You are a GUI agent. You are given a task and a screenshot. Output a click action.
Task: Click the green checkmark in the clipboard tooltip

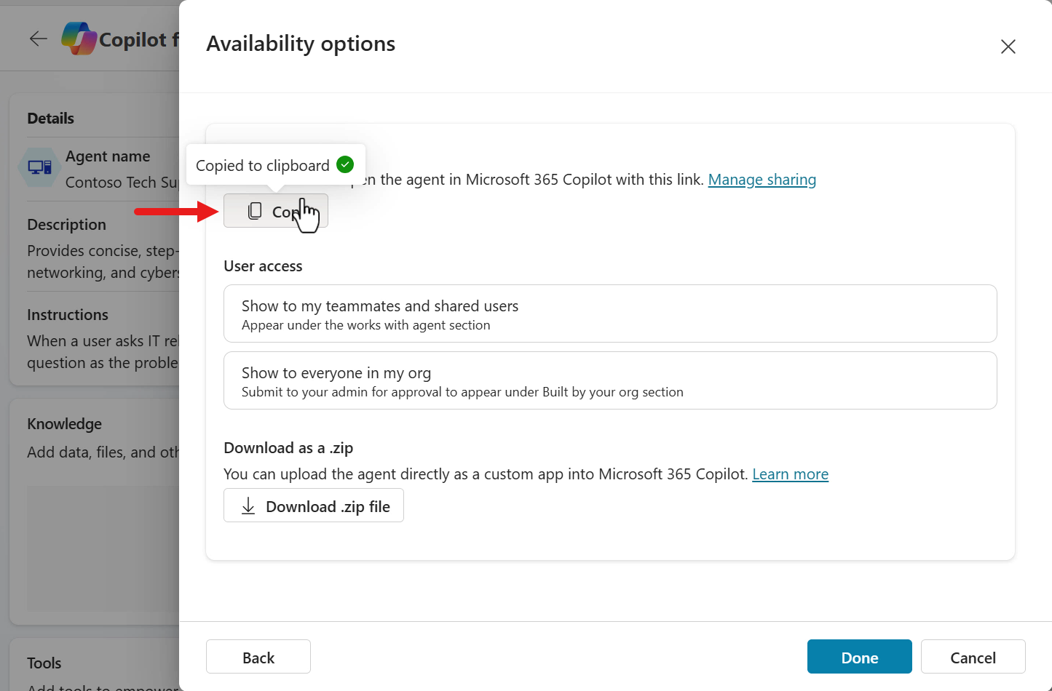point(345,165)
